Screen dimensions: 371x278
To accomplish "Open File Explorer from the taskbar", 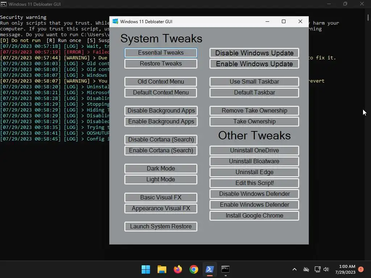I will pyautogui.click(x=162, y=269).
